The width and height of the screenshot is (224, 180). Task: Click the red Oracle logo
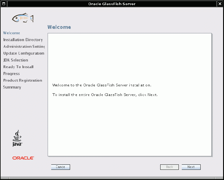point(23,158)
